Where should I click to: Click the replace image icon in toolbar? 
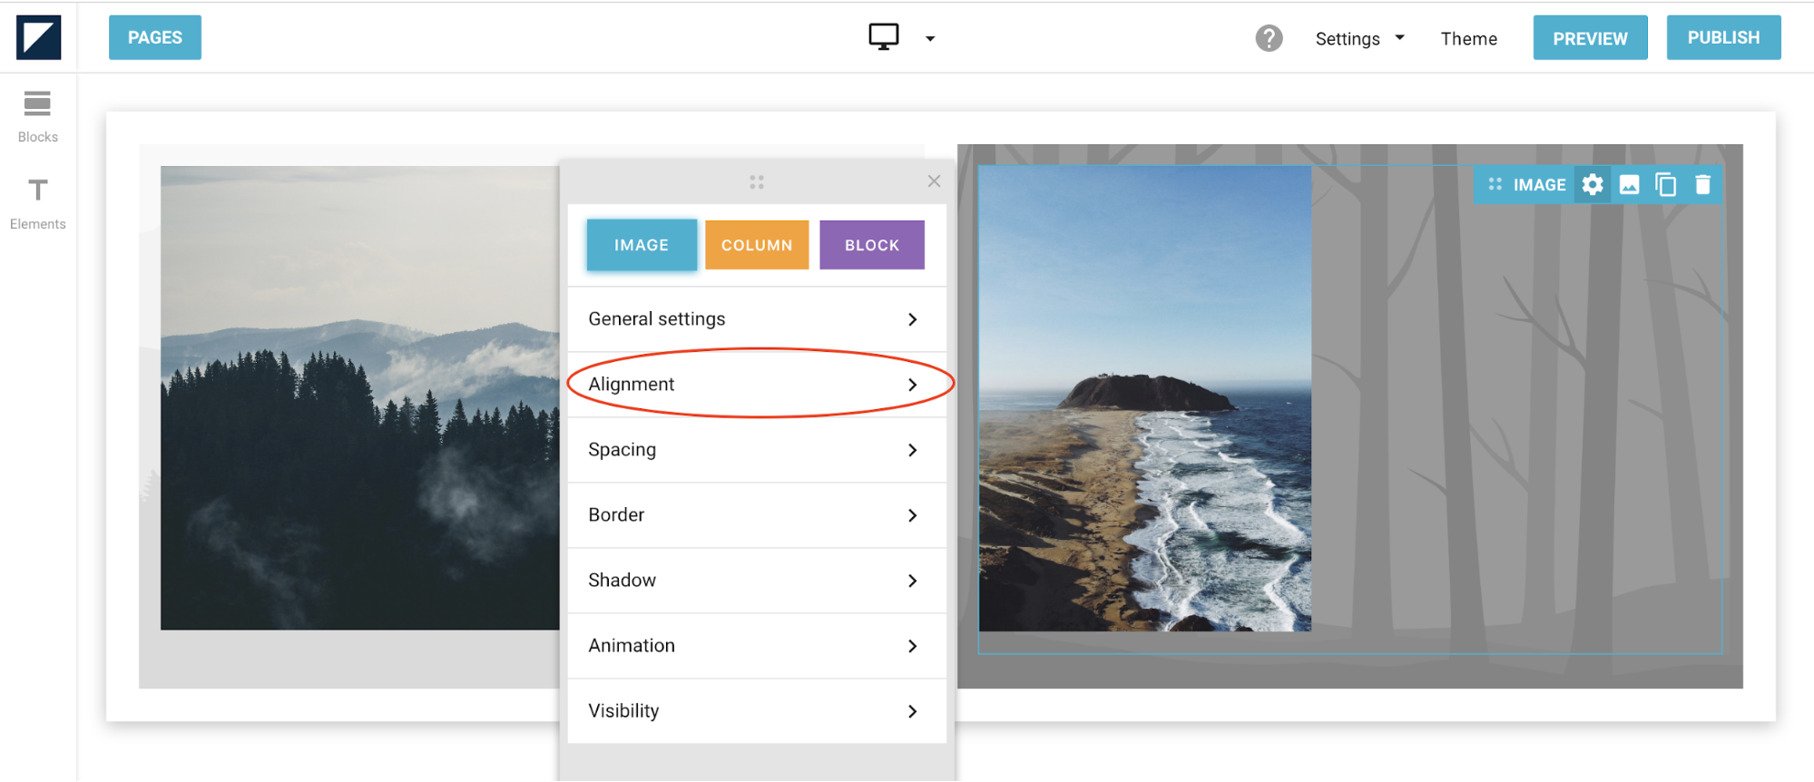[x=1629, y=185]
